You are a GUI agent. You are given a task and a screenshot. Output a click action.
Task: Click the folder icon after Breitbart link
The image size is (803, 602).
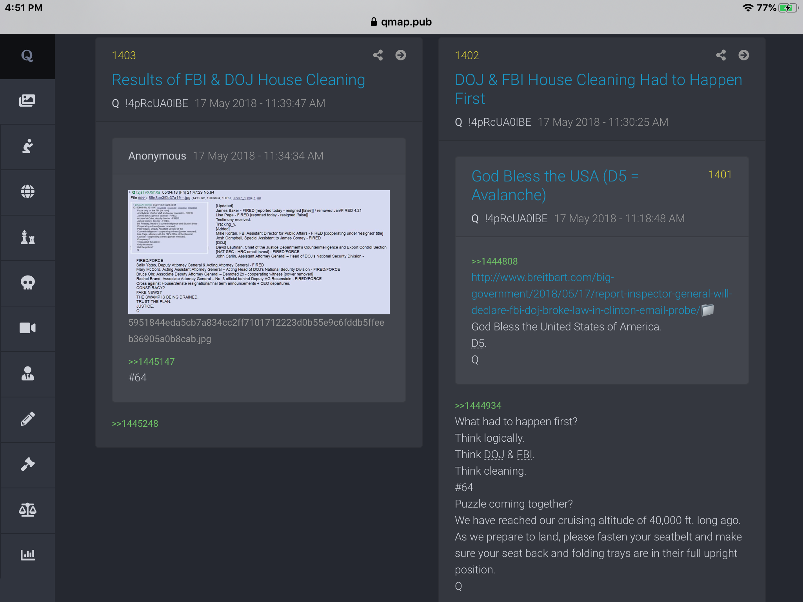click(x=708, y=310)
